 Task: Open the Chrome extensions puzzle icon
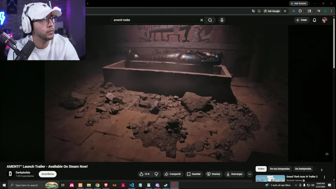pyautogui.click(x=300, y=11)
